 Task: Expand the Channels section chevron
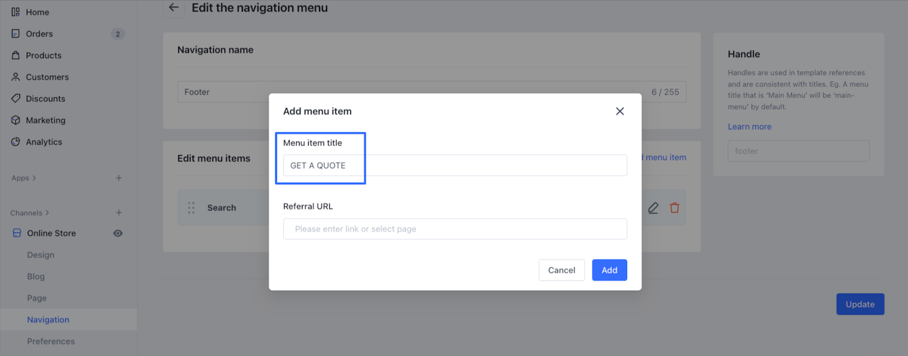click(x=47, y=213)
